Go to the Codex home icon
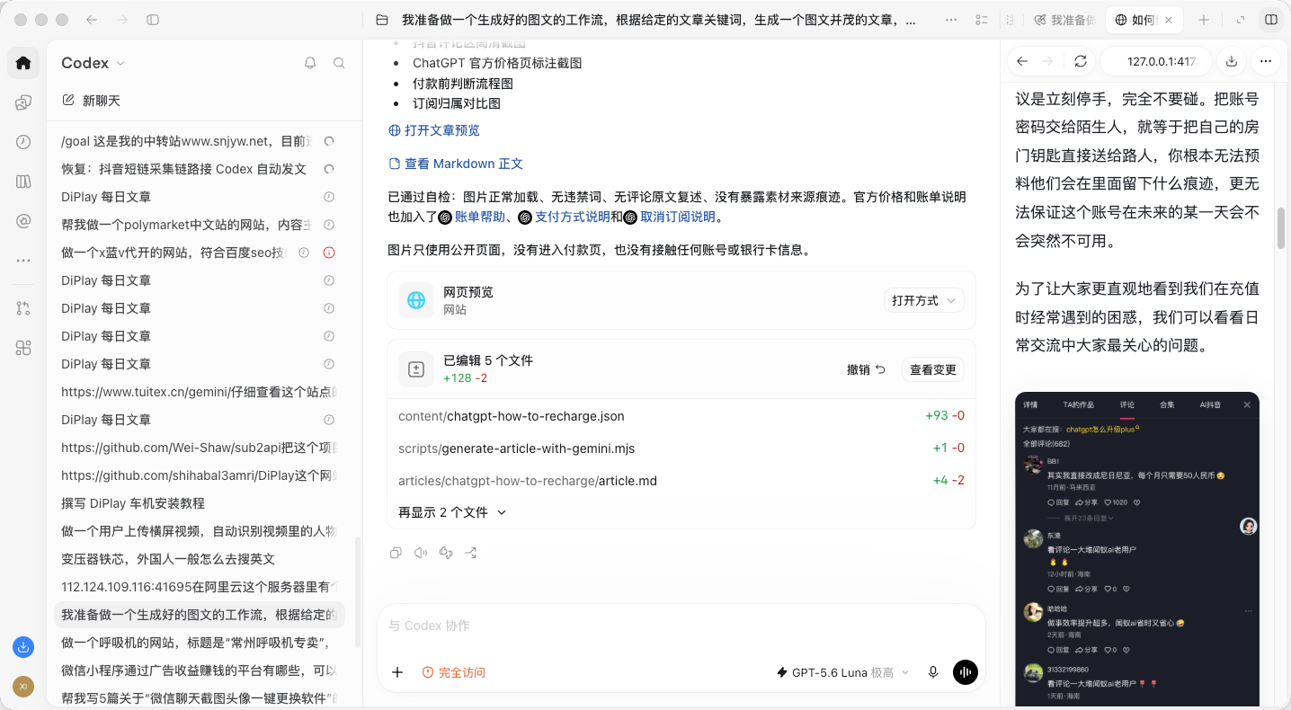This screenshot has height=710, width=1291. tap(23, 63)
